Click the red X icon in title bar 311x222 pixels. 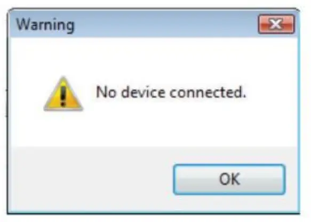click(x=276, y=24)
